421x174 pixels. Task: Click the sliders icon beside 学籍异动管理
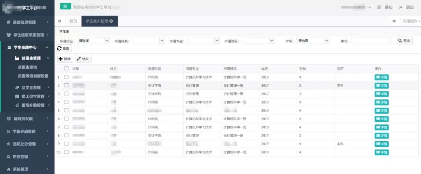[x=9, y=131]
